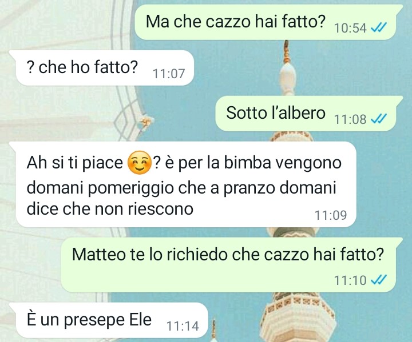This screenshot has width=412, height=342.
Task: Tap the 10:54 timestamp on the first message
Action: point(350,28)
